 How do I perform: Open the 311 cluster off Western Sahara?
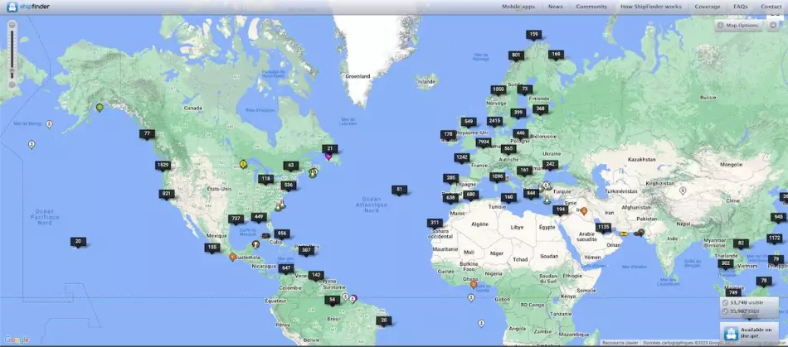(x=435, y=223)
